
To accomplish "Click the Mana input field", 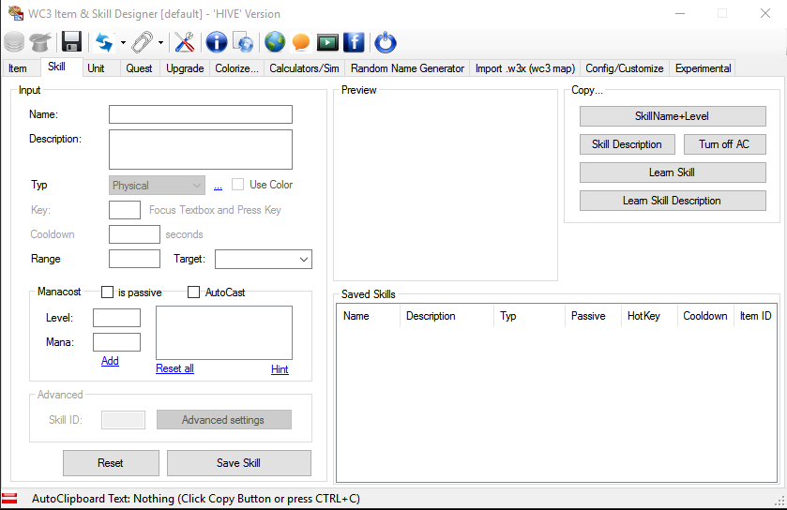I will (x=116, y=342).
